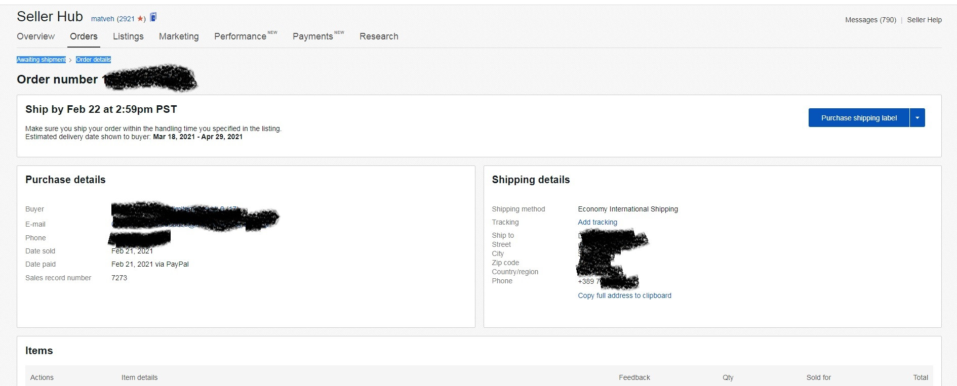Expand the Purchase shipping label dropdown arrow

[x=917, y=118]
